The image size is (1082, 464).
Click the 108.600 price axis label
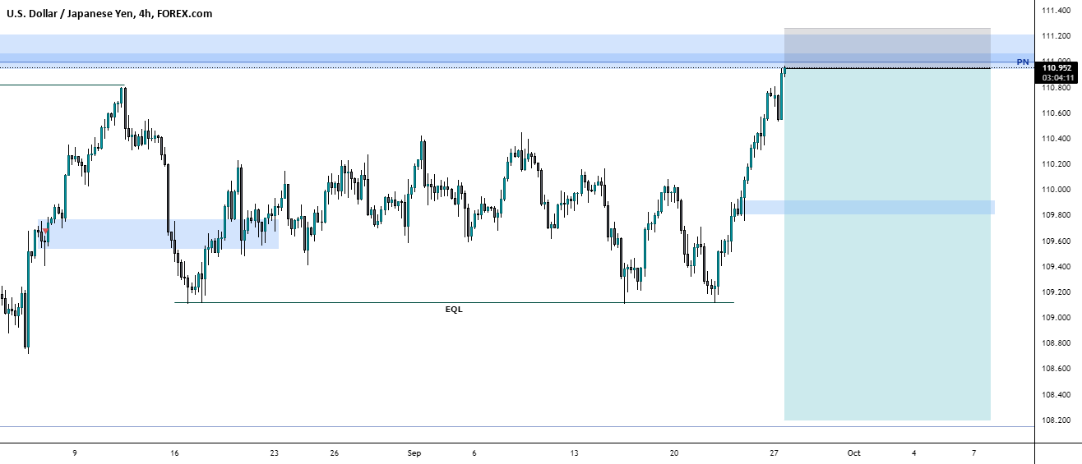click(x=1056, y=370)
